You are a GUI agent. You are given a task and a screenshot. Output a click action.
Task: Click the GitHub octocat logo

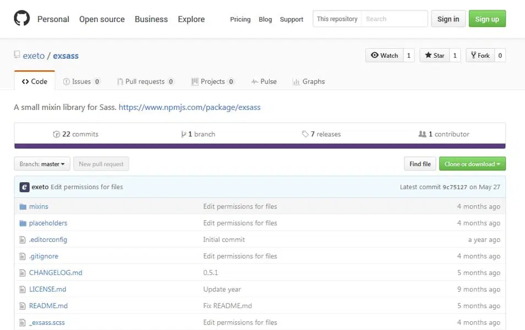22,18
